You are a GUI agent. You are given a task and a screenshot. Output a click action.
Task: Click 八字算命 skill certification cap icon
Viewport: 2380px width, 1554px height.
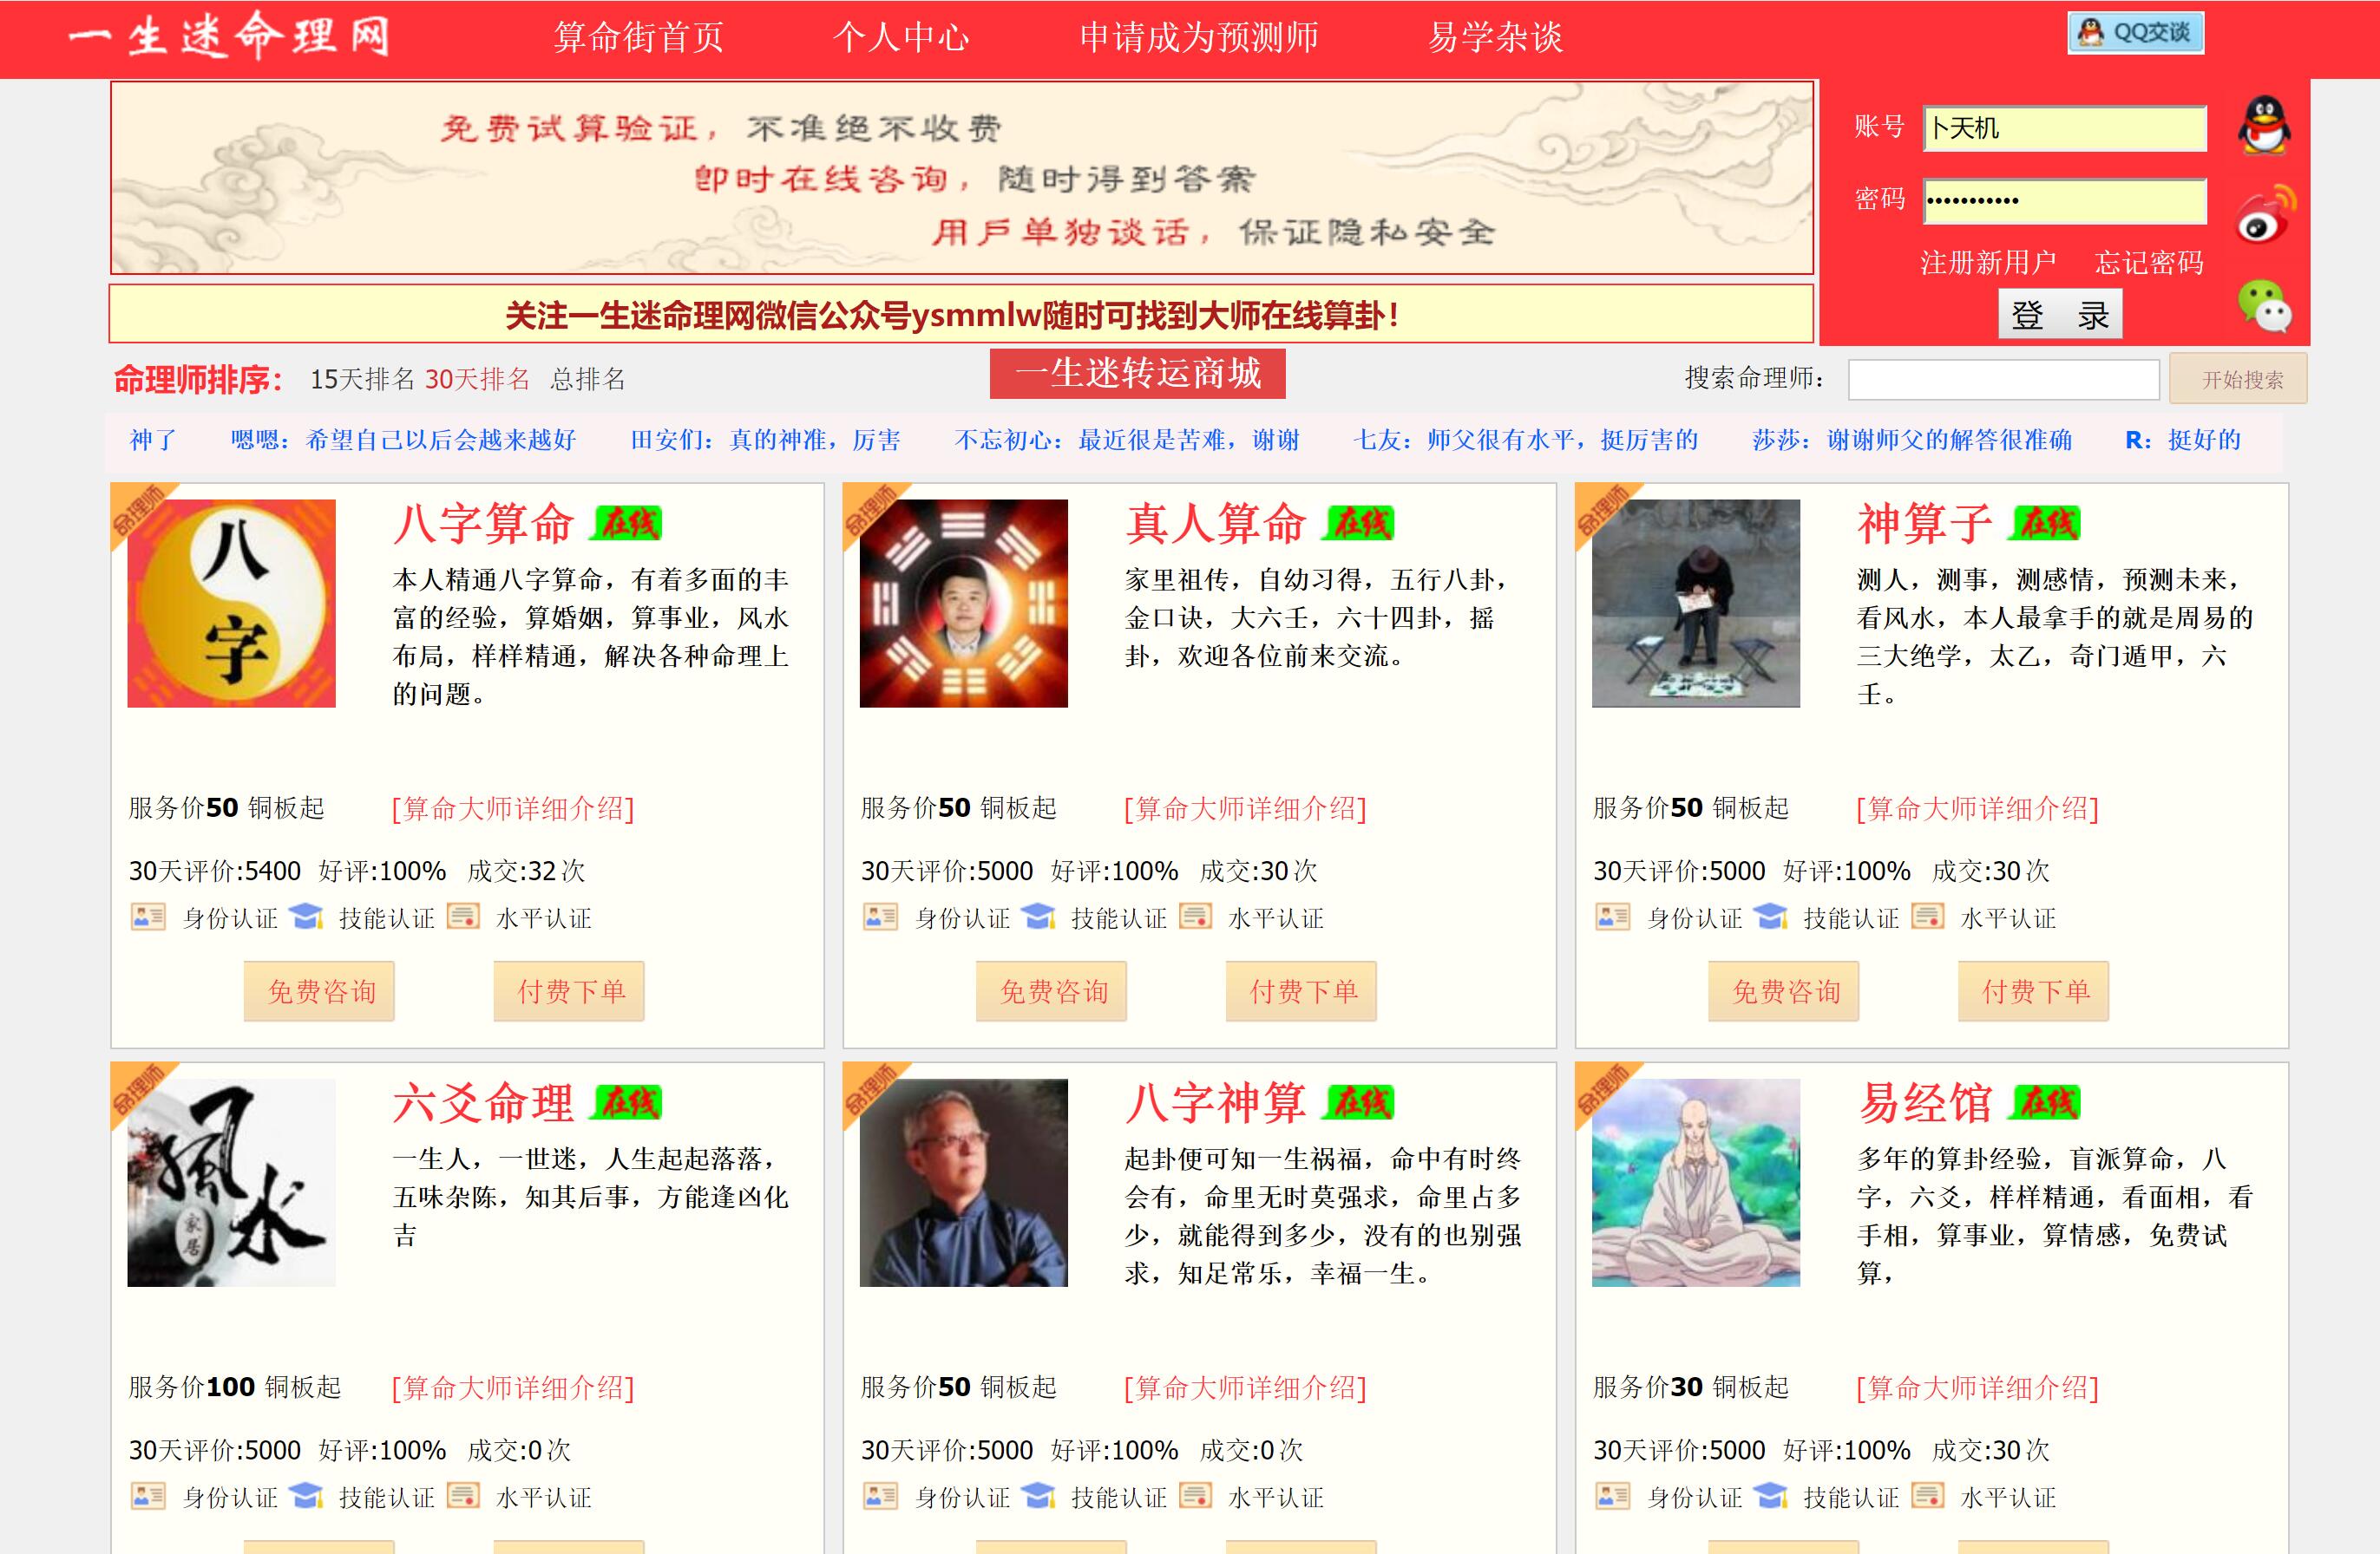click(x=306, y=917)
